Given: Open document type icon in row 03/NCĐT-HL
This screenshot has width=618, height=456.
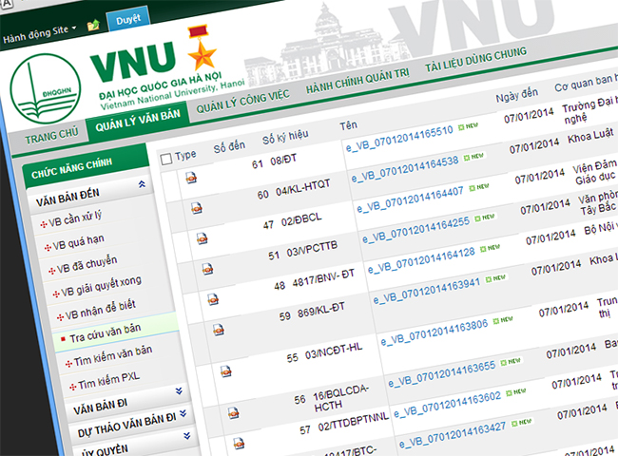Looking at the screenshot, I should coord(226,370).
